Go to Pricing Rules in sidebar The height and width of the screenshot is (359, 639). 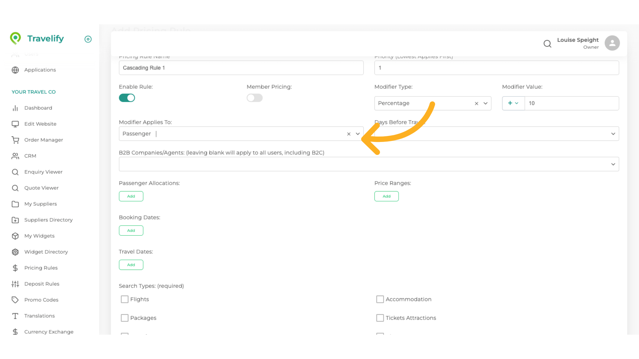(x=41, y=268)
